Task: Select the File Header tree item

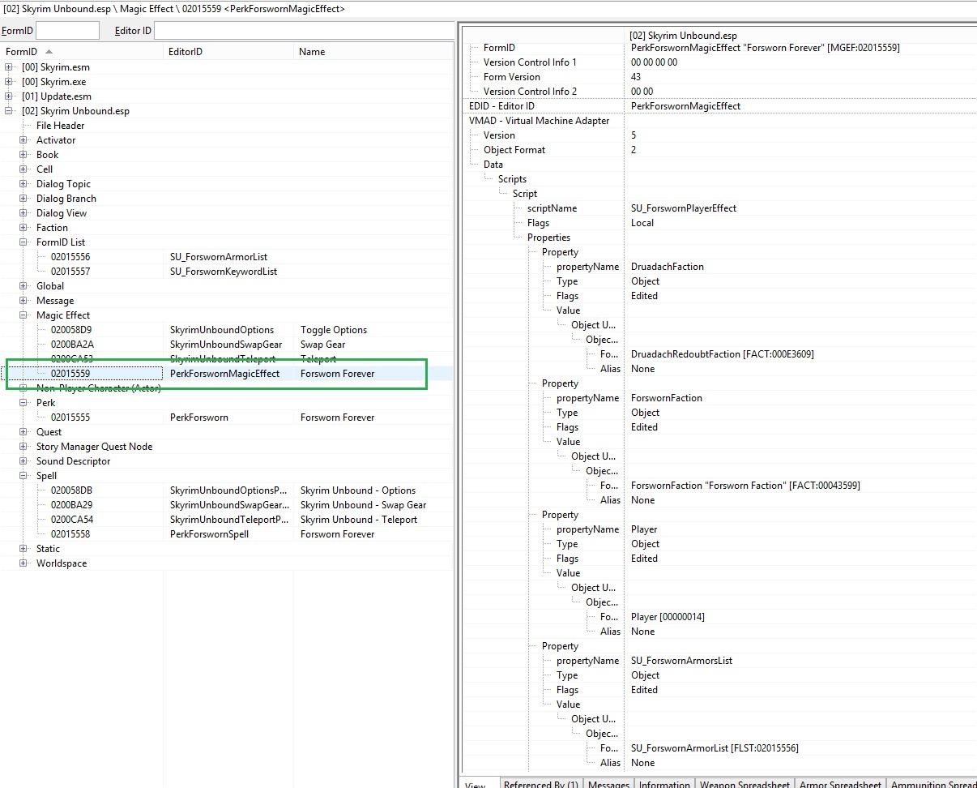Action: [x=60, y=126]
